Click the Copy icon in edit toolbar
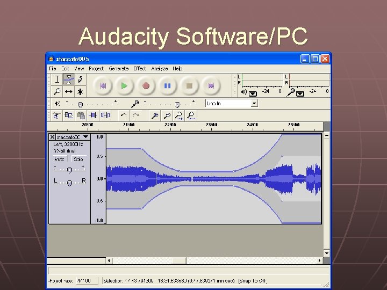This screenshot has height=290, width=387. coord(69,115)
